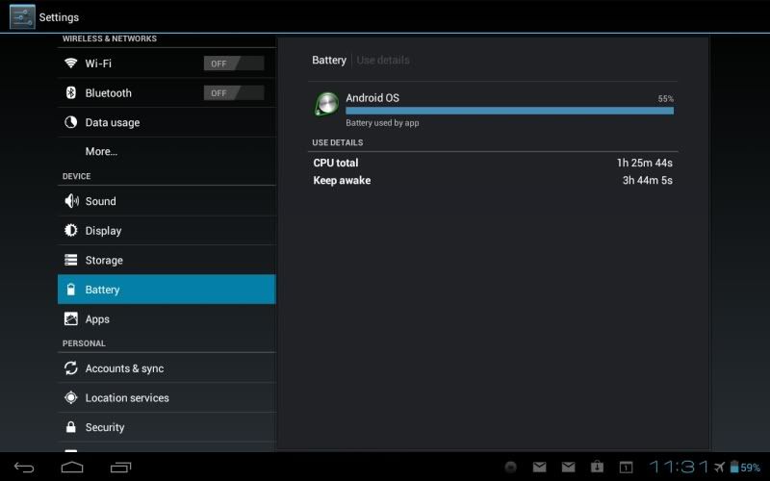770x481 pixels.
Task: Open first mail notification icon
Action: pos(539,467)
